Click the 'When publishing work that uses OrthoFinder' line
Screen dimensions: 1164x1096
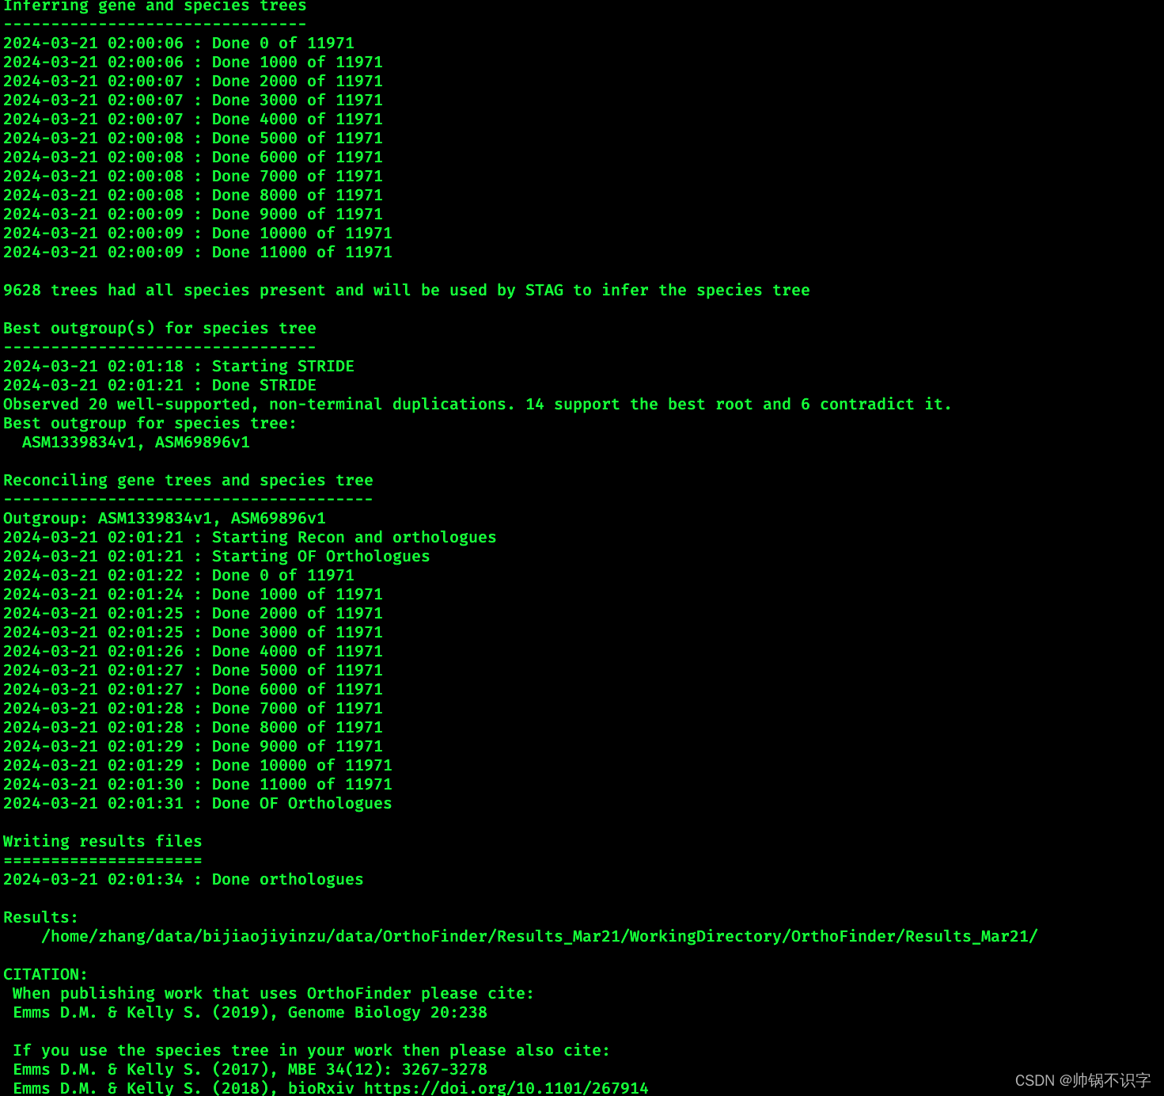tap(274, 994)
